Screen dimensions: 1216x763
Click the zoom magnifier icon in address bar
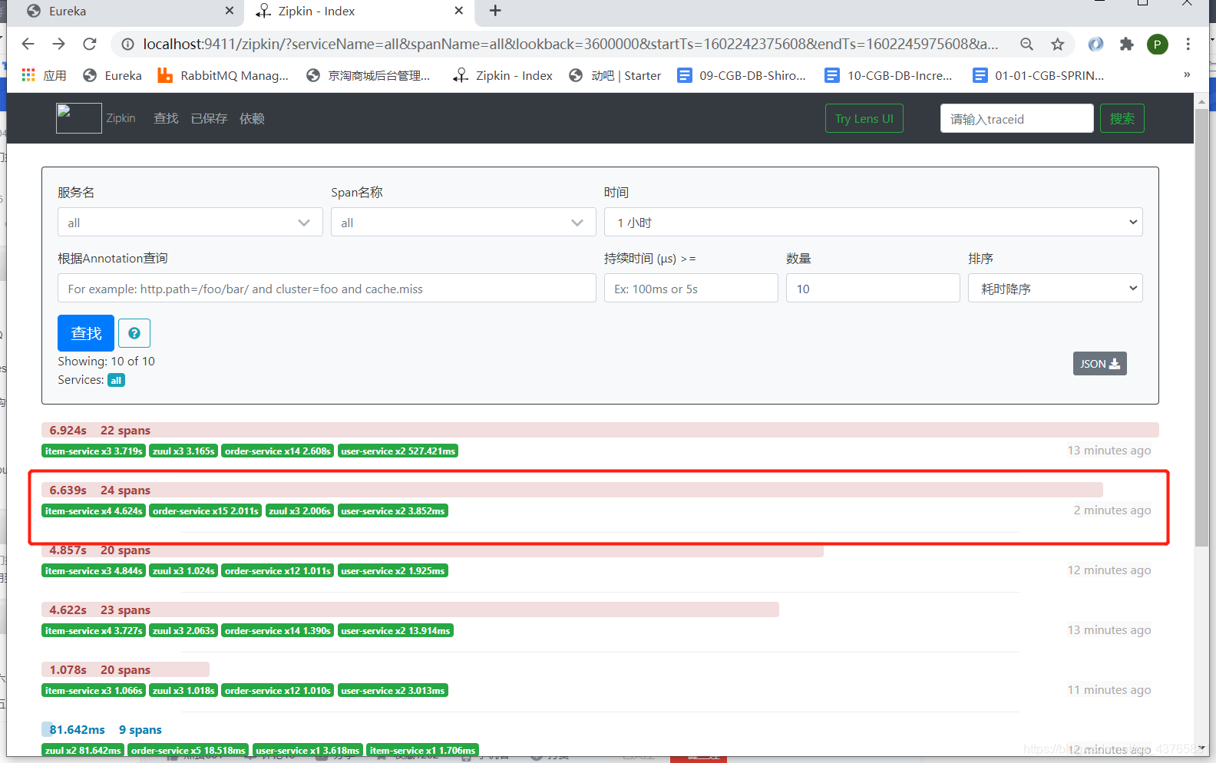tap(1026, 44)
